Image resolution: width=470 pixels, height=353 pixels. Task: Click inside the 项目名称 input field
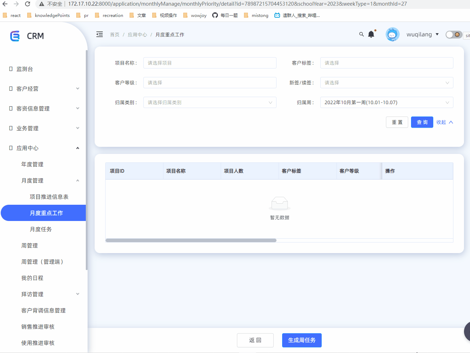(210, 62)
